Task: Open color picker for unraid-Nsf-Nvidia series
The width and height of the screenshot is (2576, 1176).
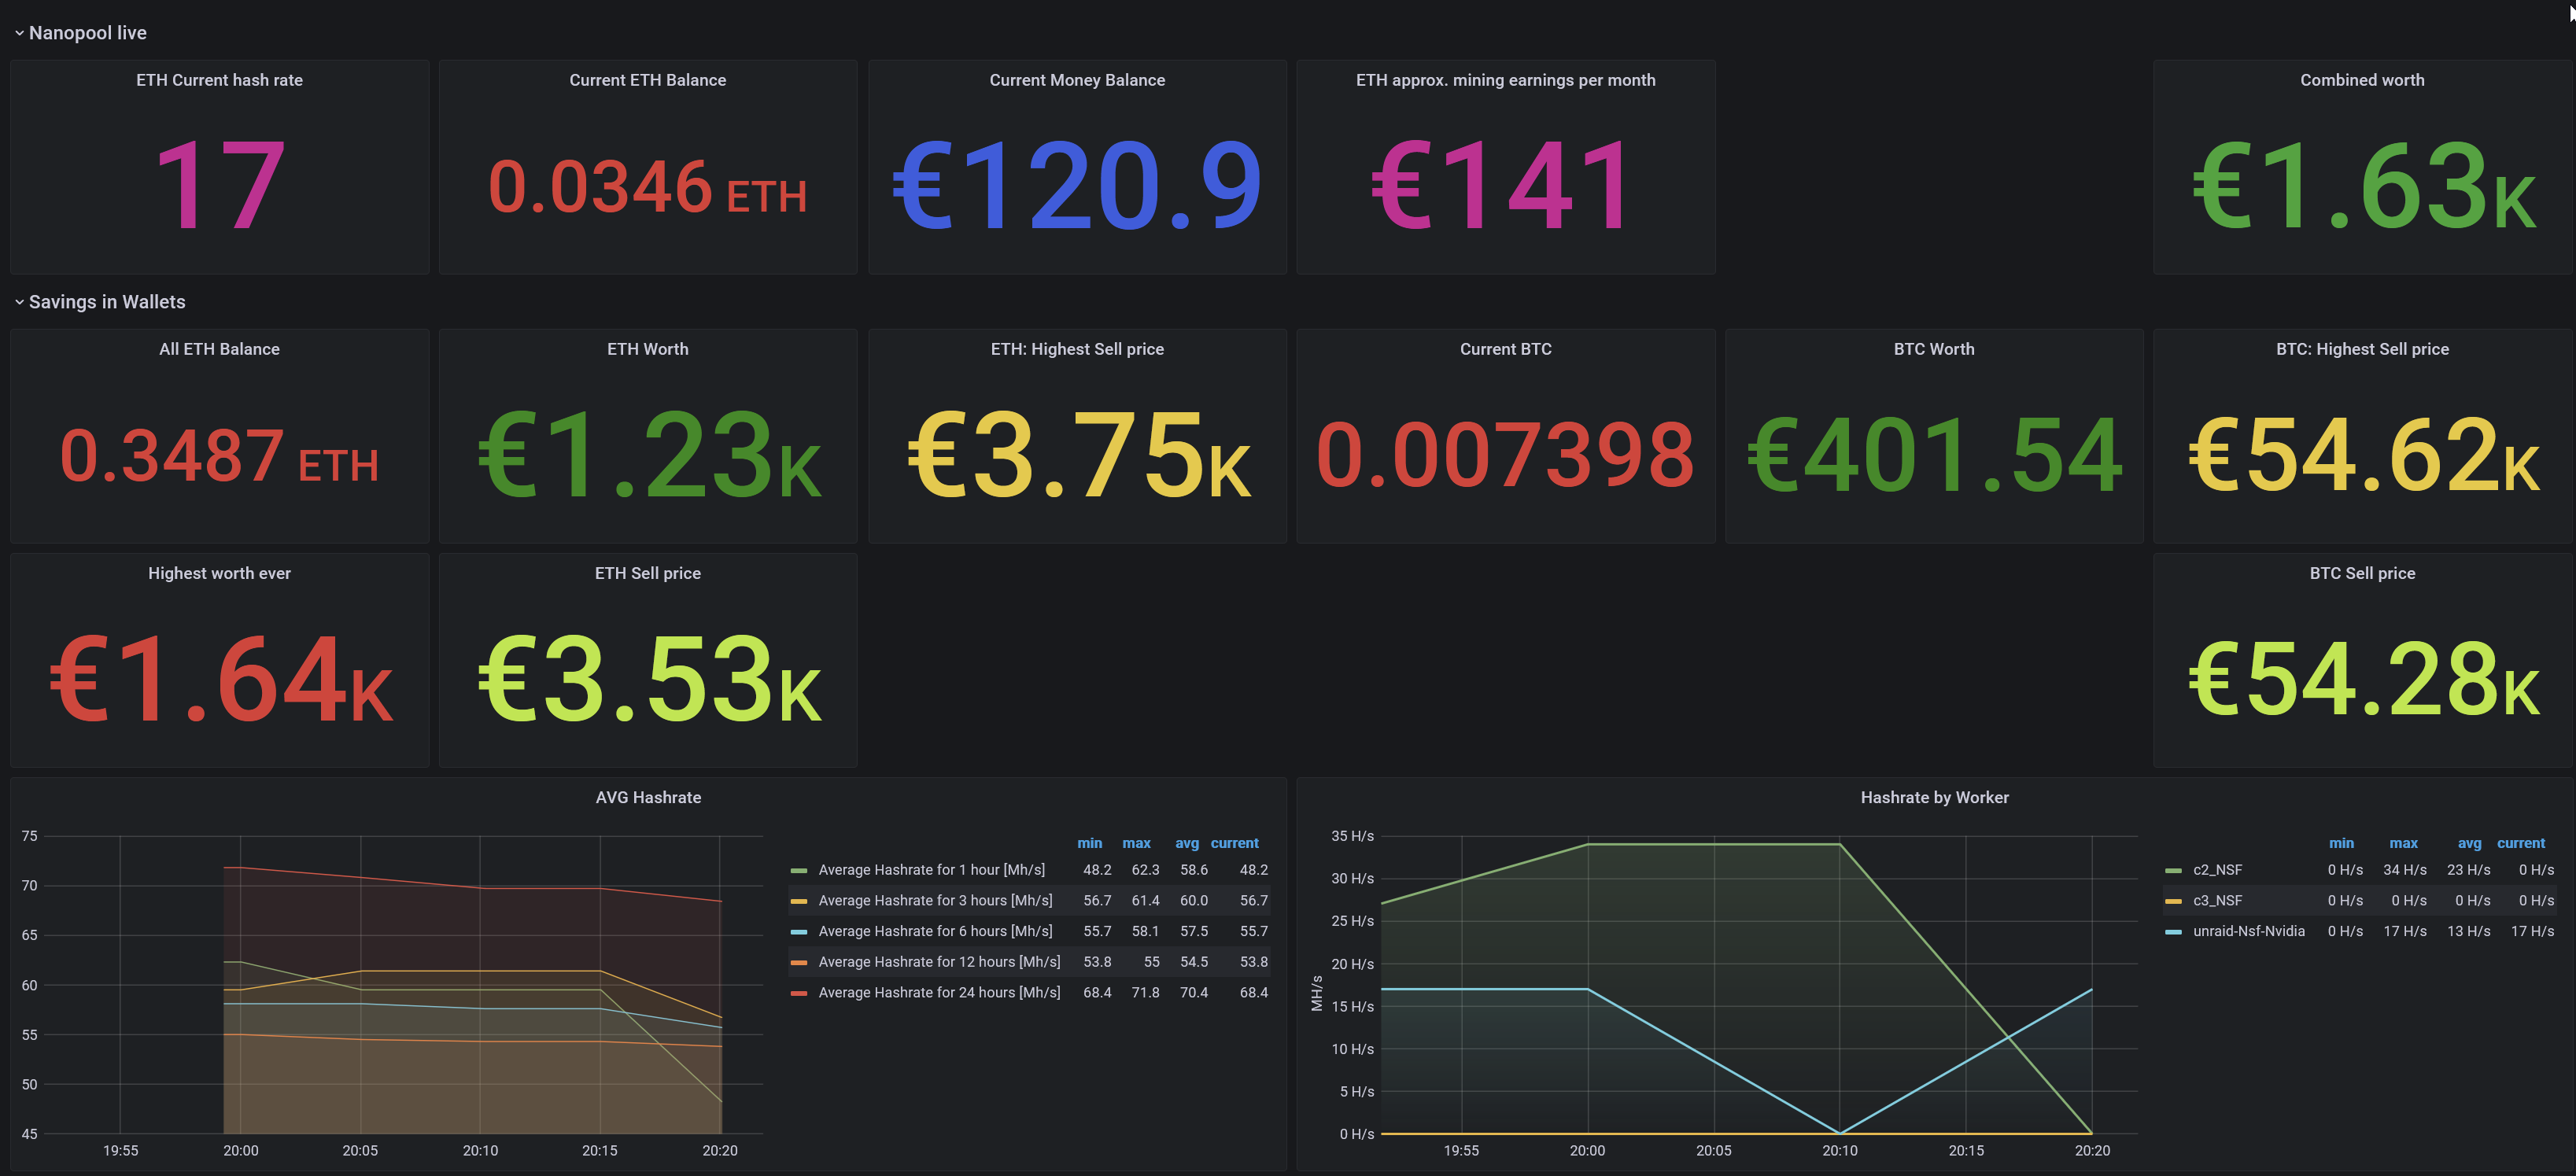Action: 2173,932
